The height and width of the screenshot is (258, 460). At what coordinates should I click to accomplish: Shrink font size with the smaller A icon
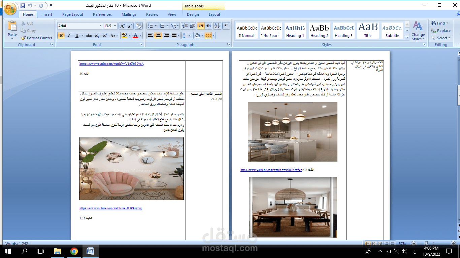coord(130,26)
